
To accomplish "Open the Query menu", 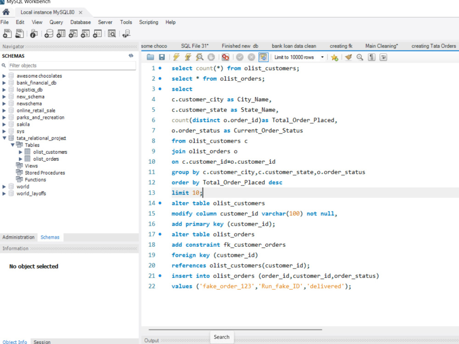I will click(56, 22).
